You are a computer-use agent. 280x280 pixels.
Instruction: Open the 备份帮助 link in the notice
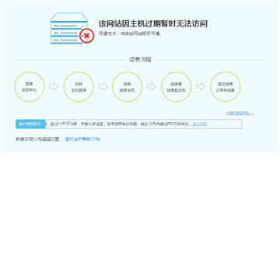(199, 124)
